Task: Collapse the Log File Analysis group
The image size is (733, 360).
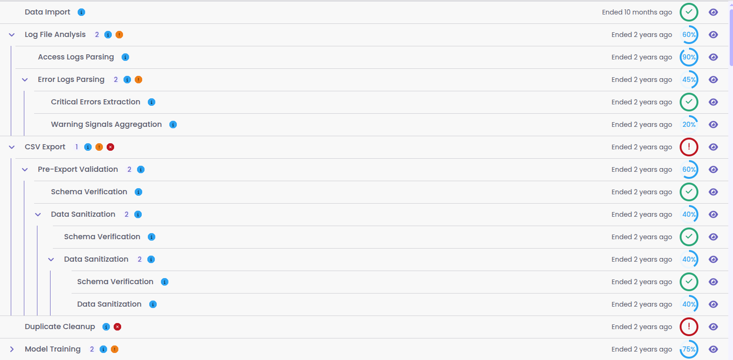Action: 12,35
